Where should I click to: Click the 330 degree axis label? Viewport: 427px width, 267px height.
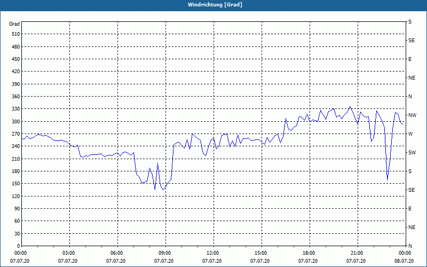pyautogui.click(x=16, y=109)
